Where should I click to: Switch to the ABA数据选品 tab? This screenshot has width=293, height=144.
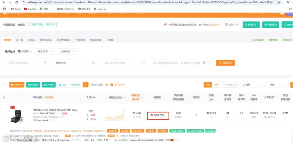click(63, 40)
